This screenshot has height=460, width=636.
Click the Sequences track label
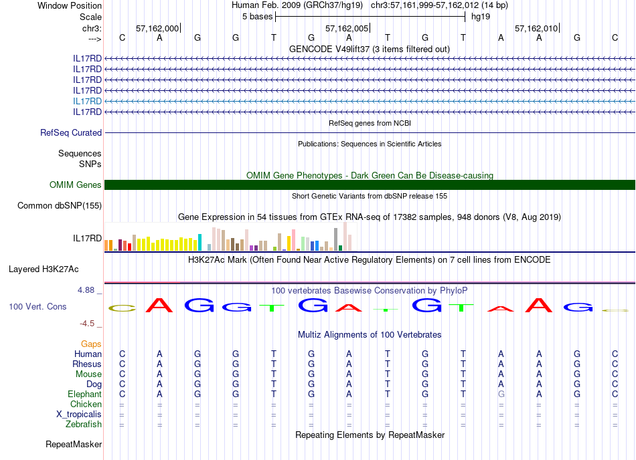(x=80, y=154)
